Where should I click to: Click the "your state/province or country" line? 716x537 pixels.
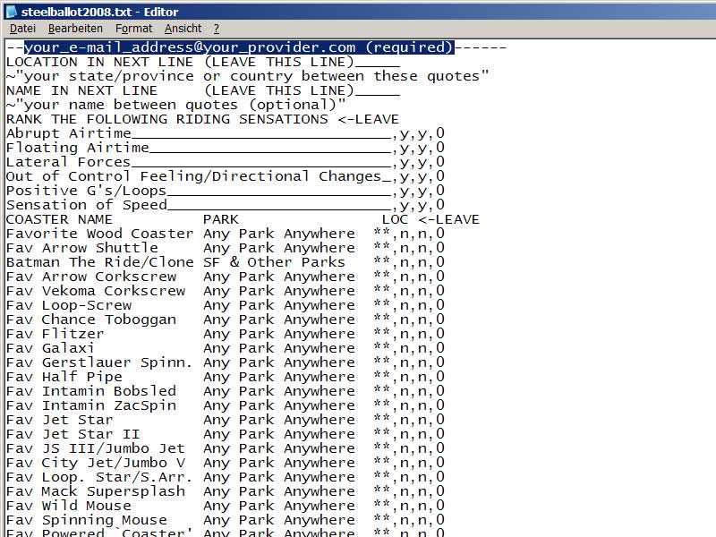click(248, 76)
